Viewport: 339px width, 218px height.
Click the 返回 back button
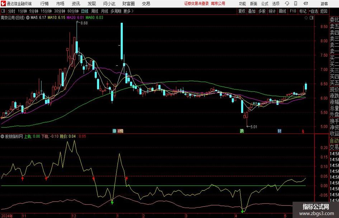tap(324, 11)
